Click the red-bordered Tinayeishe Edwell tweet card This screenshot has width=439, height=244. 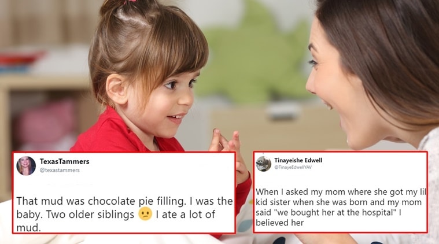point(341,192)
